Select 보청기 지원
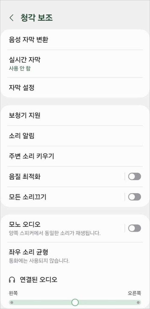 (x=75, y=115)
